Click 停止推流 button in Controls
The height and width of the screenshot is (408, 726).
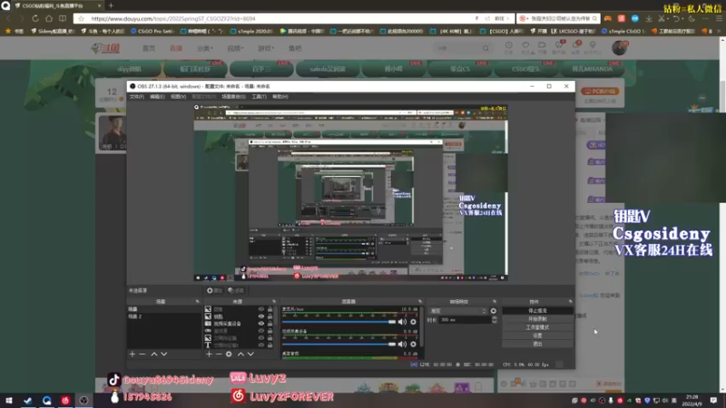click(537, 310)
